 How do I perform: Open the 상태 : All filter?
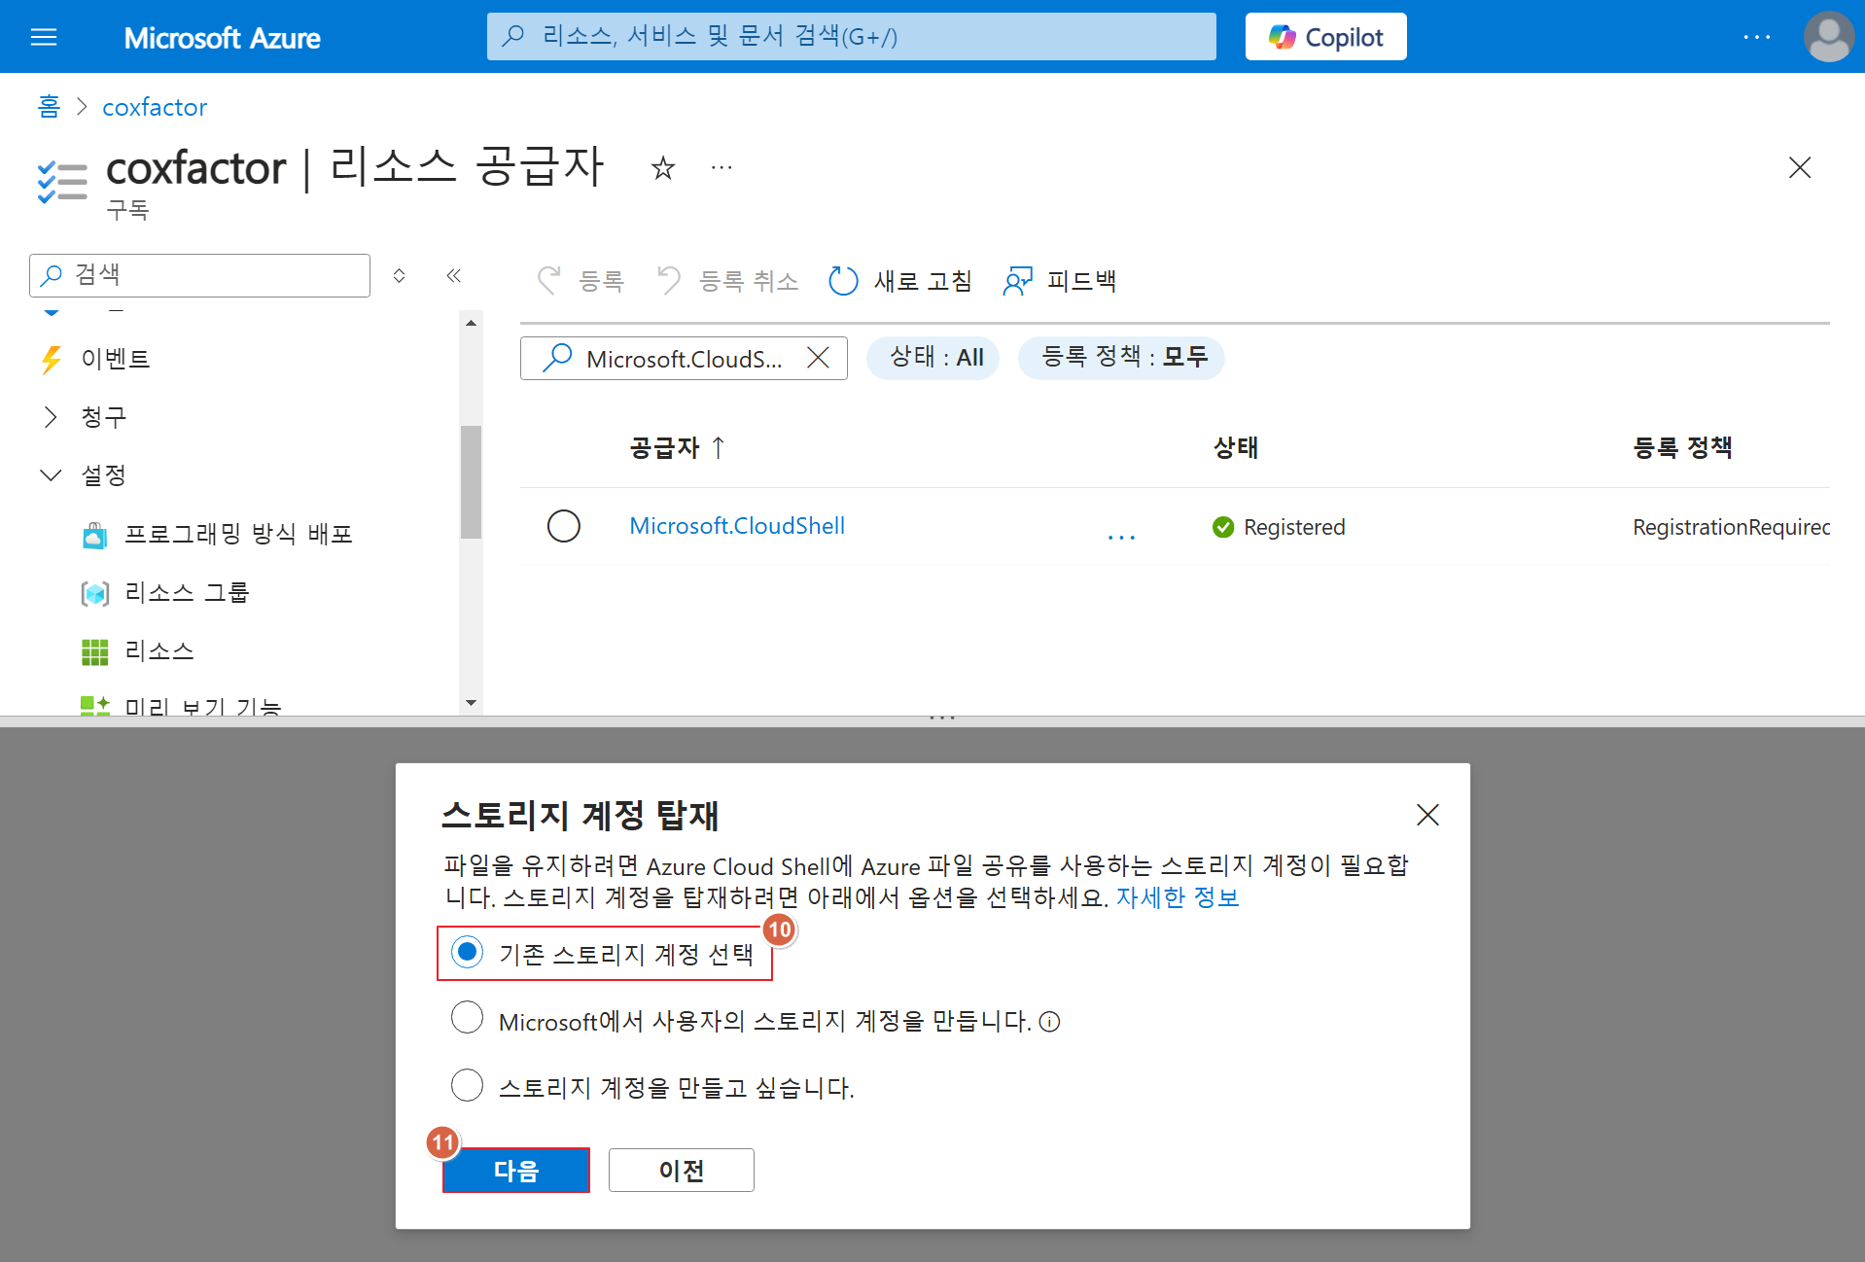pos(933,358)
